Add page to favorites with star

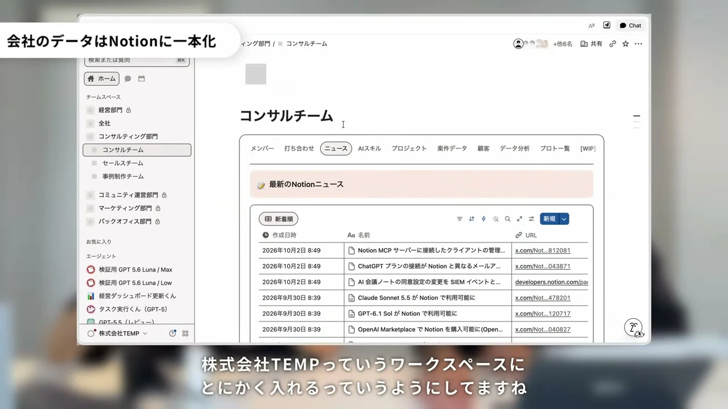[626, 44]
